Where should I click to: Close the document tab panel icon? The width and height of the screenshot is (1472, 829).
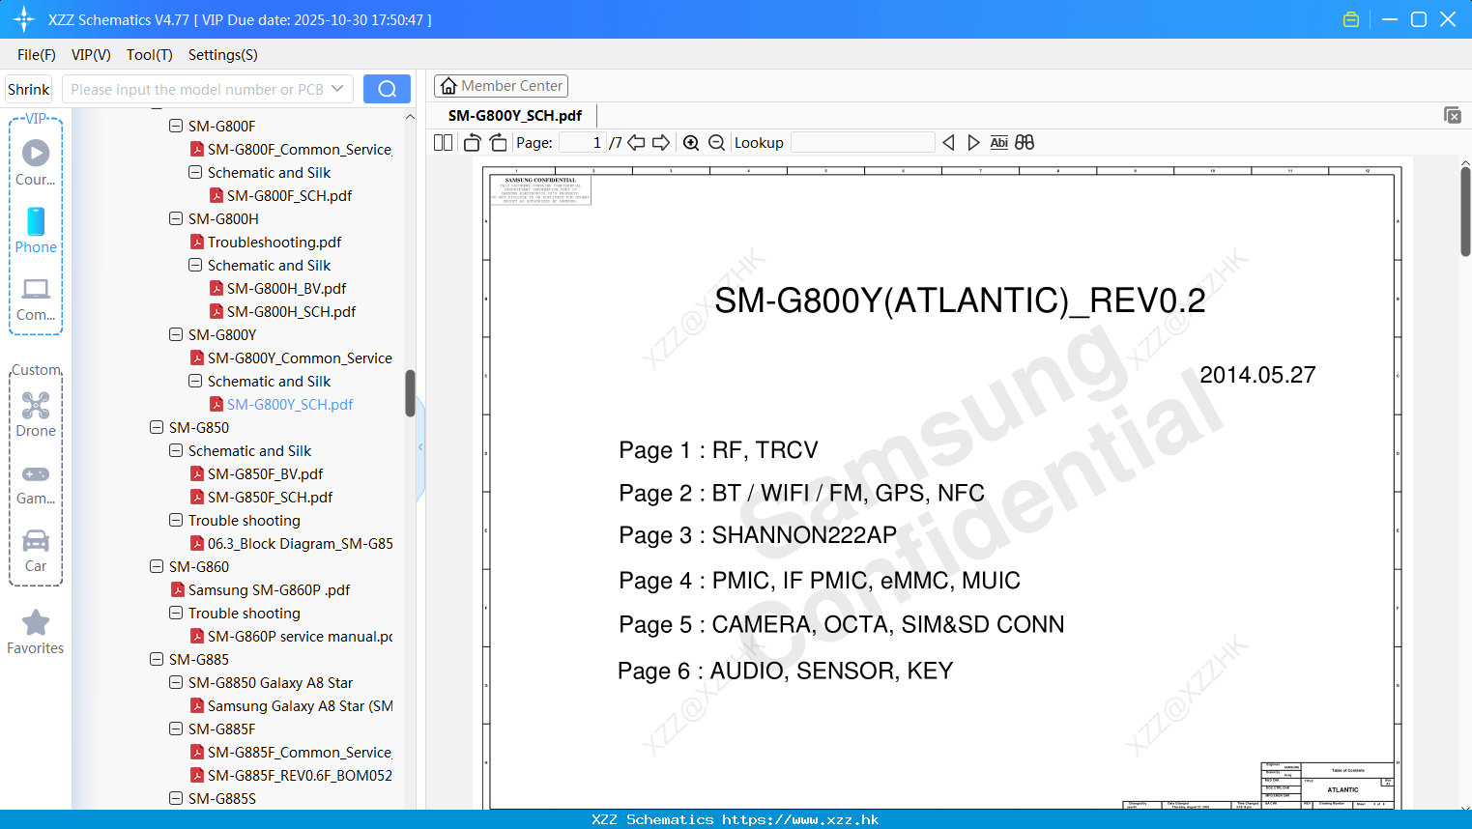(x=1452, y=115)
